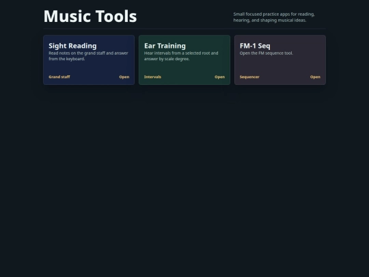Viewport: 369px width, 277px height.
Task: Click the FM-1 Seq heading
Action: (255, 46)
